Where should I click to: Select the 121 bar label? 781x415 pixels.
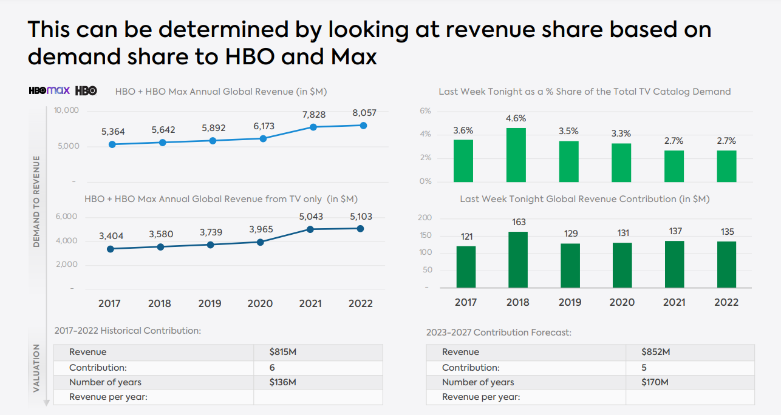[466, 237]
